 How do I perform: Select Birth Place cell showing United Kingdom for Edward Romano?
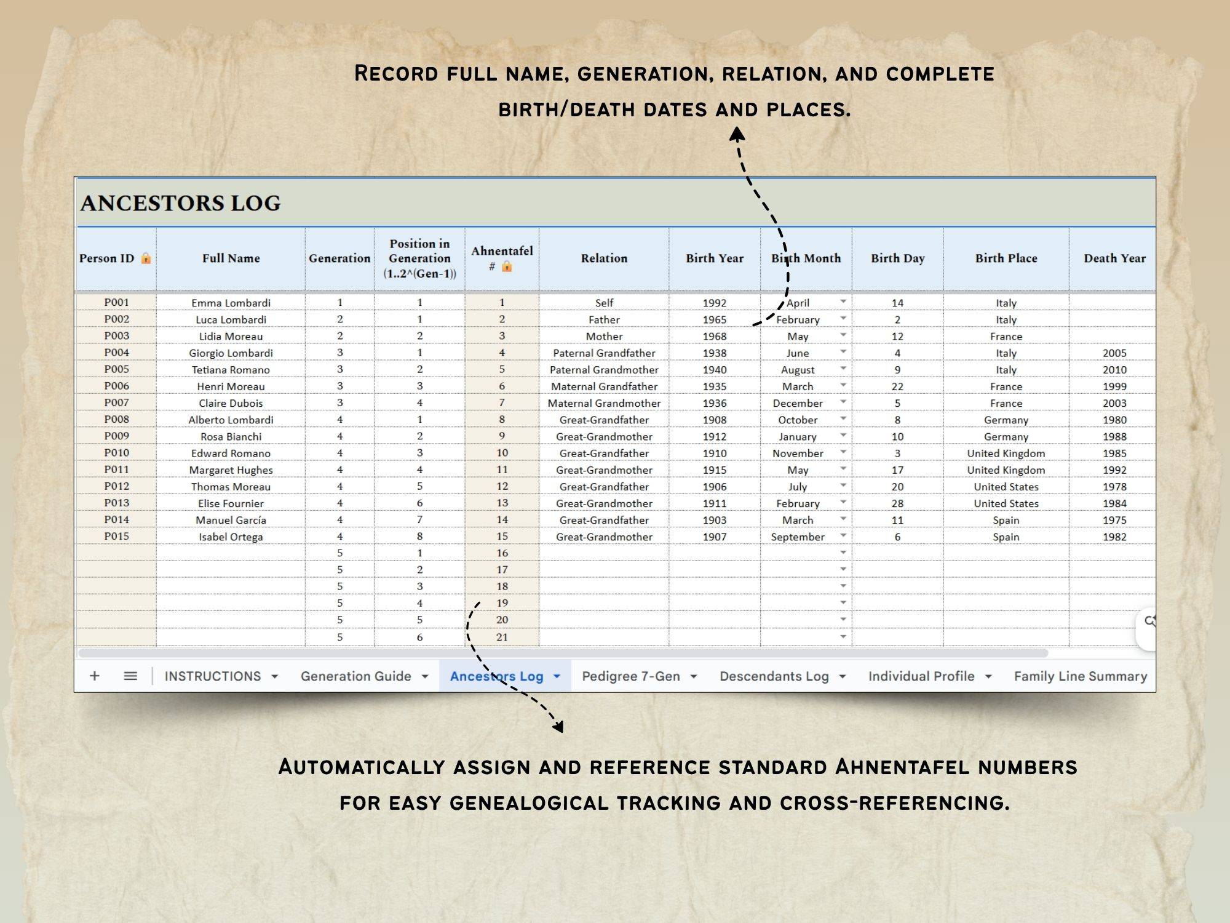pyautogui.click(x=1006, y=453)
